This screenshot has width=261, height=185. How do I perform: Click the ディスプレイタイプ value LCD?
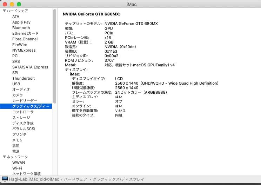point(119,79)
